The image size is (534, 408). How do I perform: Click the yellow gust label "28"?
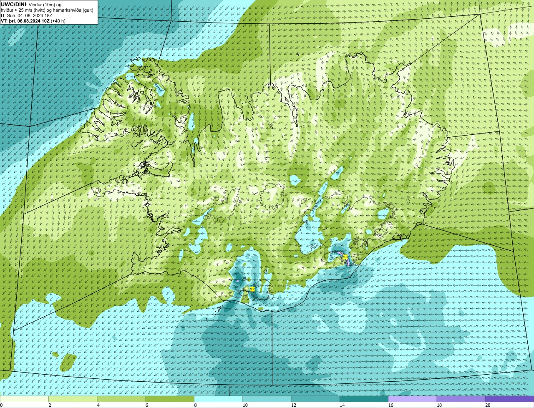pos(345,257)
